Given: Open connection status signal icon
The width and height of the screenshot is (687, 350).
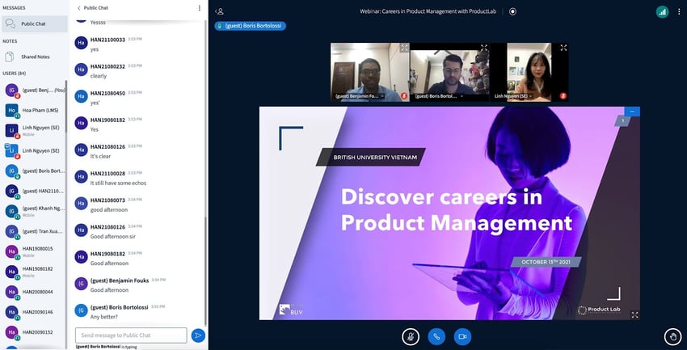Looking at the screenshot, I should click(662, 12).
